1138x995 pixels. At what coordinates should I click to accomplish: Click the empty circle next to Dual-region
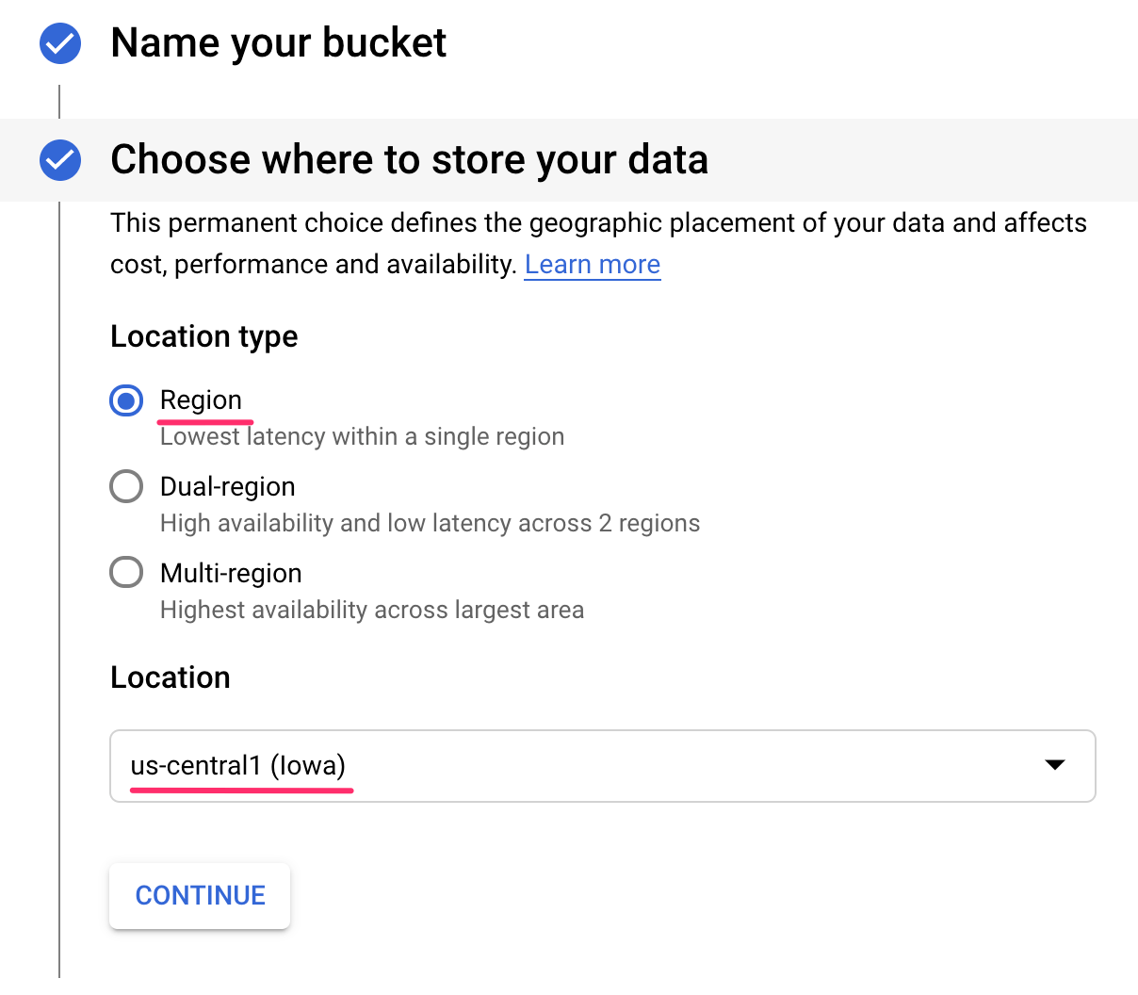coord(126,486)
